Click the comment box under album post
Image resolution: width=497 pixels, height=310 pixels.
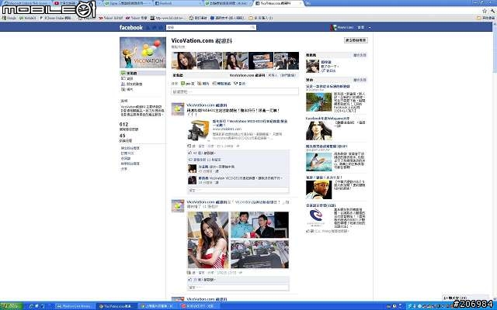point(238,288)
